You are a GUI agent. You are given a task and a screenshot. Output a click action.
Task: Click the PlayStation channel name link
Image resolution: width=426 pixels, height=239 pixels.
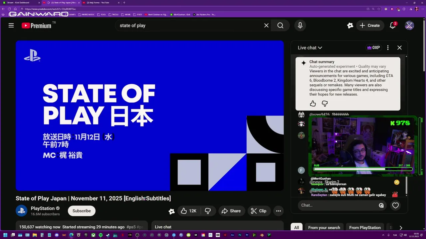coord(43,208)
